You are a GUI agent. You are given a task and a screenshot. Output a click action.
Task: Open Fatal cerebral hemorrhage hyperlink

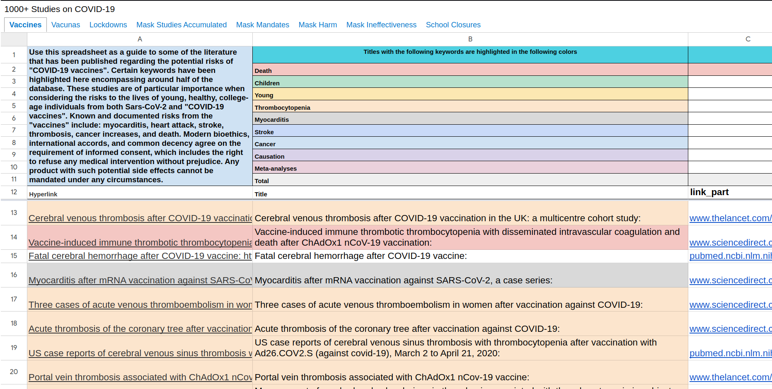[140, 256]
